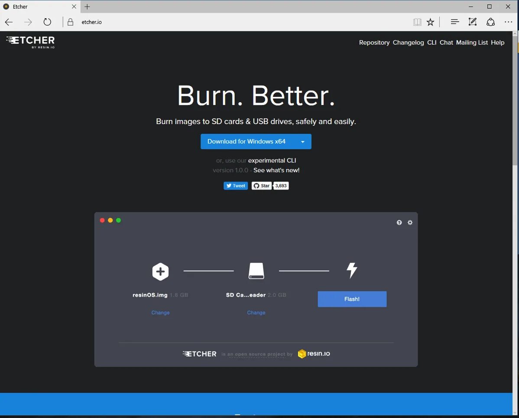Click the drive icon in app preview
This screenshot has width=519, height=418.
pyautogui.click(x=256, y=271)
